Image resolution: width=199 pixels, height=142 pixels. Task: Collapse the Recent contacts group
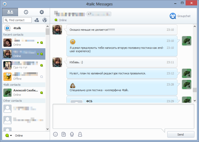point(13,35)
